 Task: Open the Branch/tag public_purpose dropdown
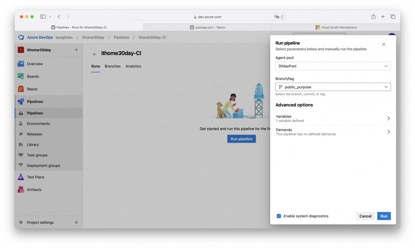(333, 87)
